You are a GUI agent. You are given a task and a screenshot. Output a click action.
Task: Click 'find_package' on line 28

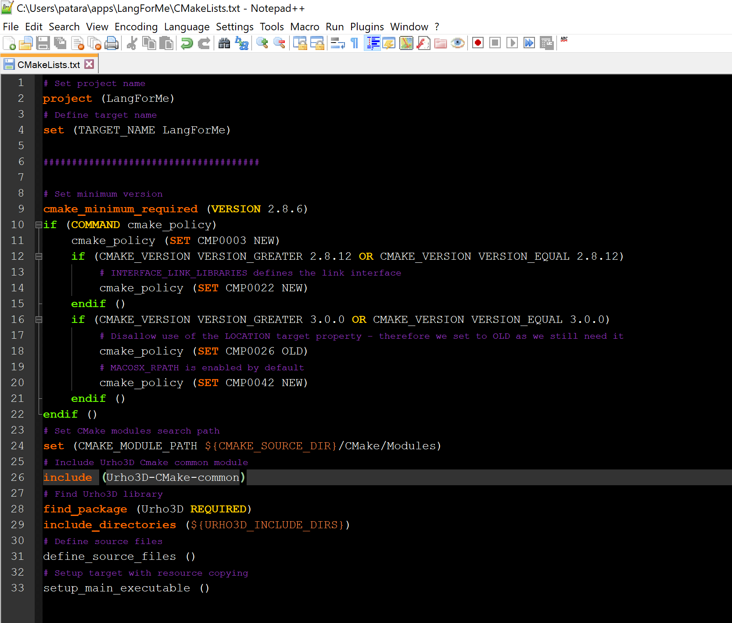click(x=85, y=509)
